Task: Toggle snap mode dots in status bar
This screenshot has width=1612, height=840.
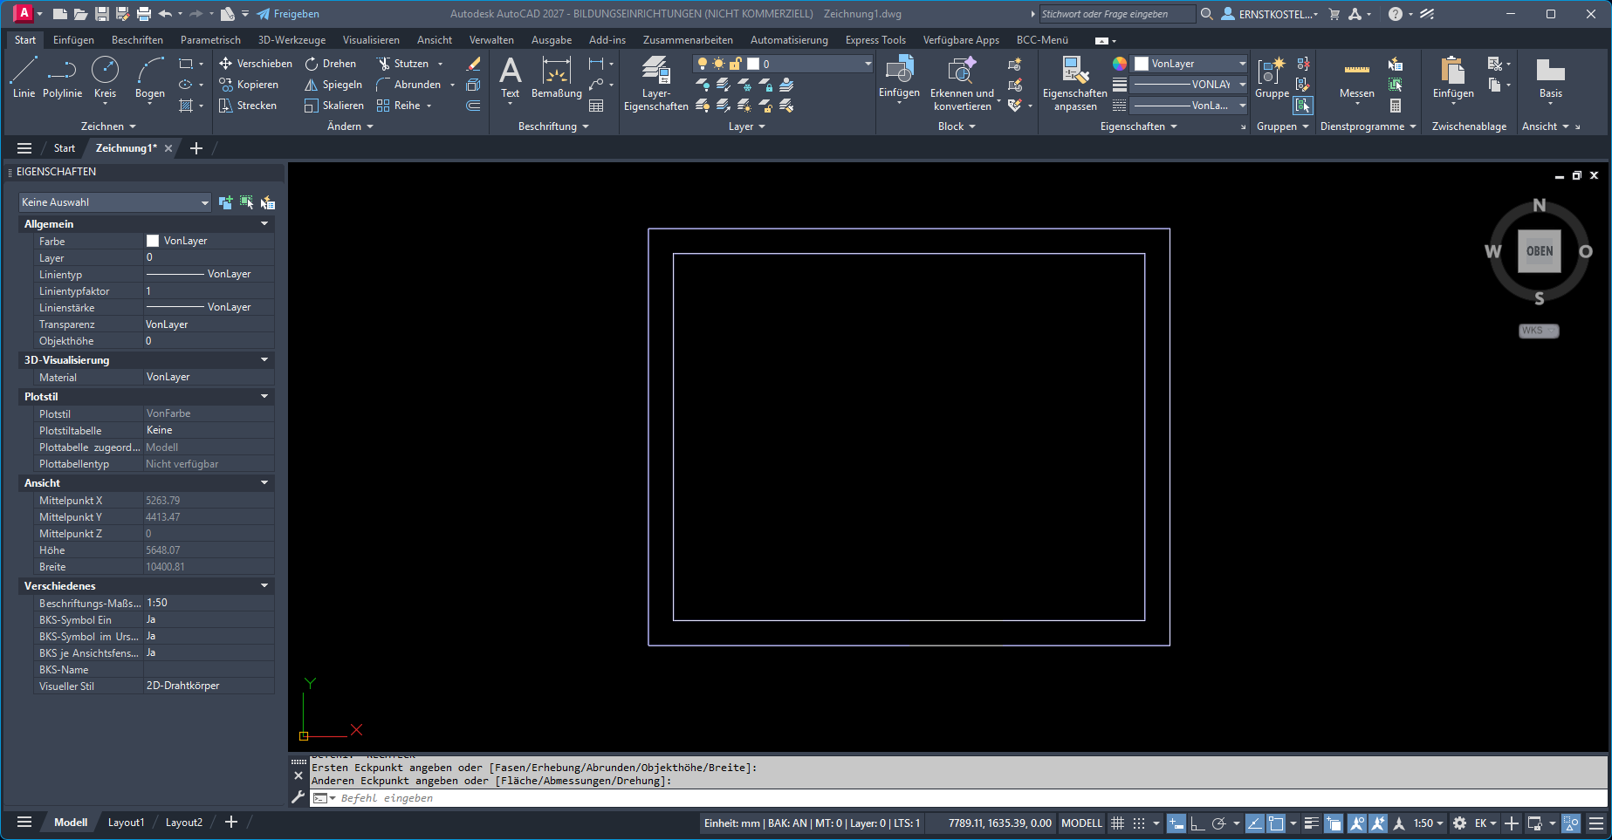Action: 1139,823
